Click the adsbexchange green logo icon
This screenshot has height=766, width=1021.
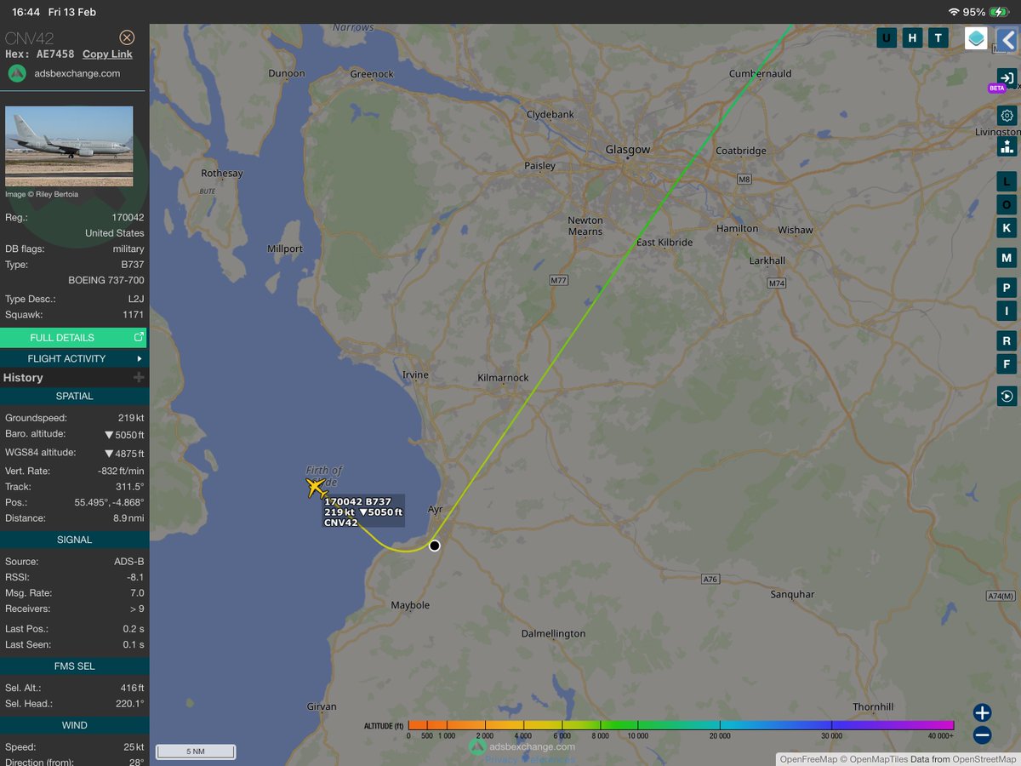[x=17, y=73]
